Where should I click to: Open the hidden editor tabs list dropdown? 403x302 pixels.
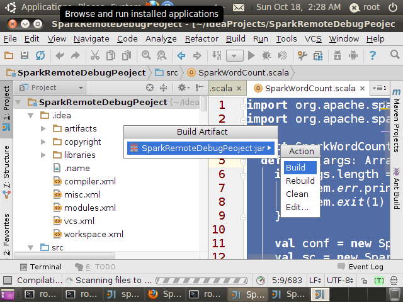[380, 88]
